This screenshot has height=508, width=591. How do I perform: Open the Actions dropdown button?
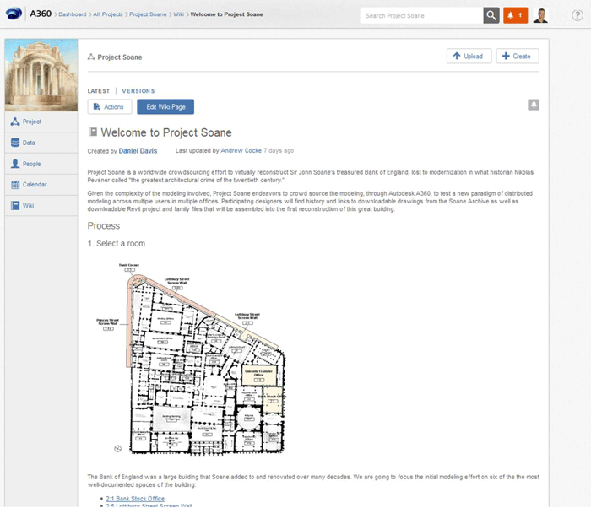[110, 106]
